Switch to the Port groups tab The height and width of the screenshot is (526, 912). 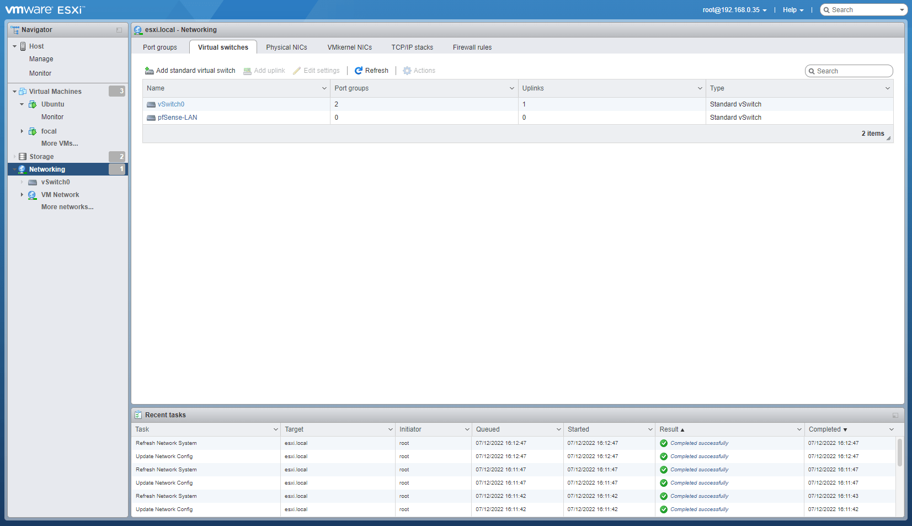160,47
